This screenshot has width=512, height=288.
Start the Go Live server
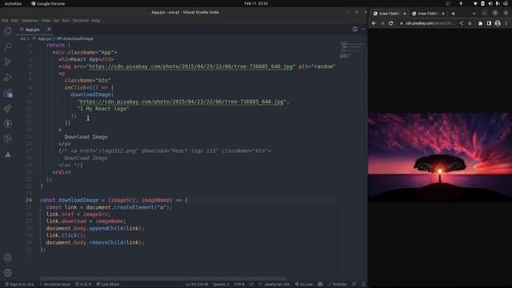pyautogui.click(x=304, y=285)
